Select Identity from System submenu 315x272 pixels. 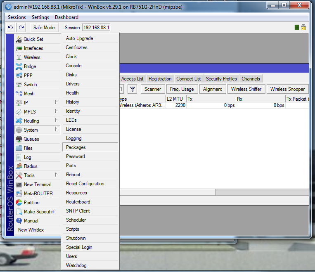tap(90, 111)
